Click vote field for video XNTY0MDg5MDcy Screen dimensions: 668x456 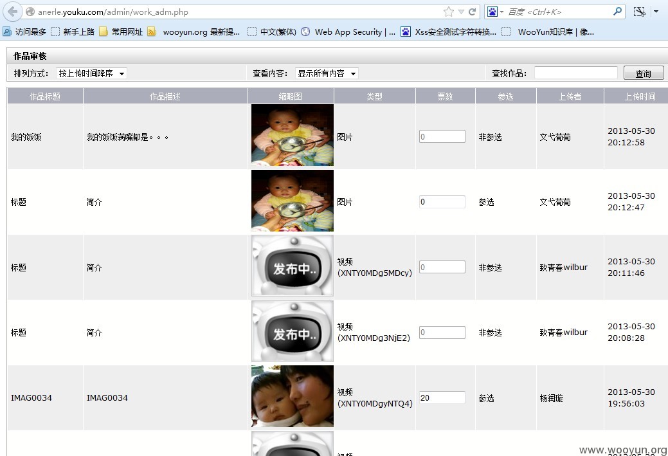442,267
